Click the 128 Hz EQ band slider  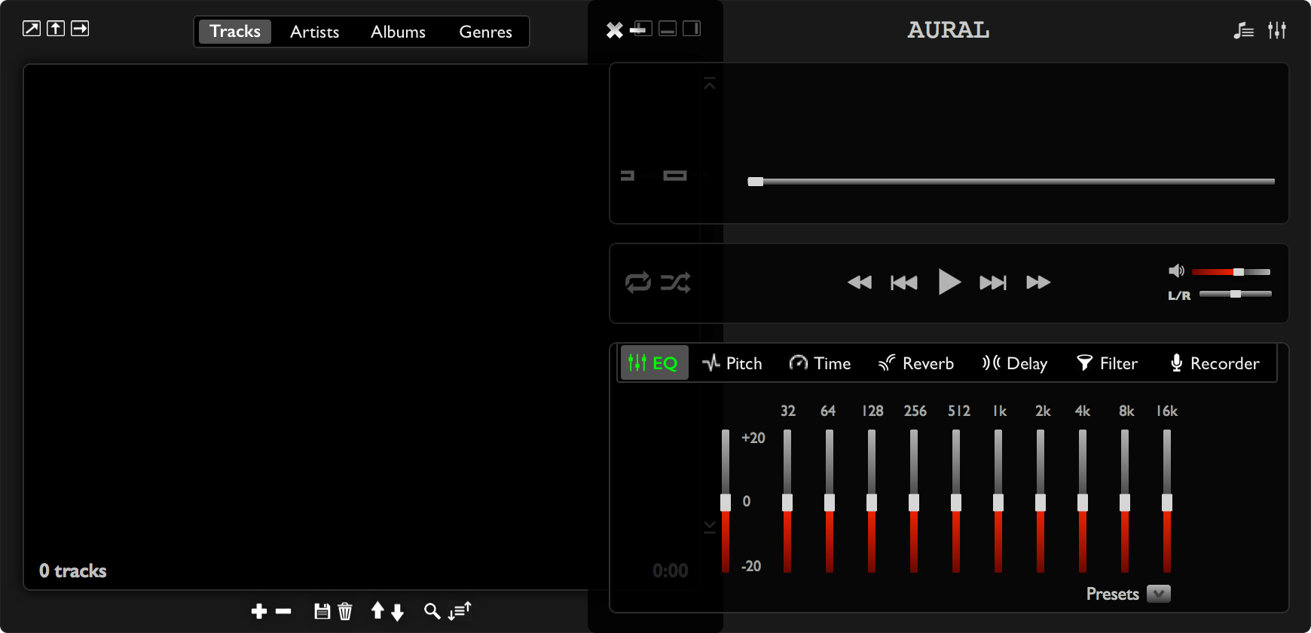click(x=872, y=502)
